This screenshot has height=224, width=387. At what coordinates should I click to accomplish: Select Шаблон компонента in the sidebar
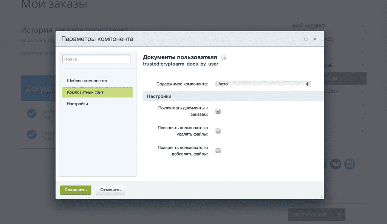click(x=87, y=81)
